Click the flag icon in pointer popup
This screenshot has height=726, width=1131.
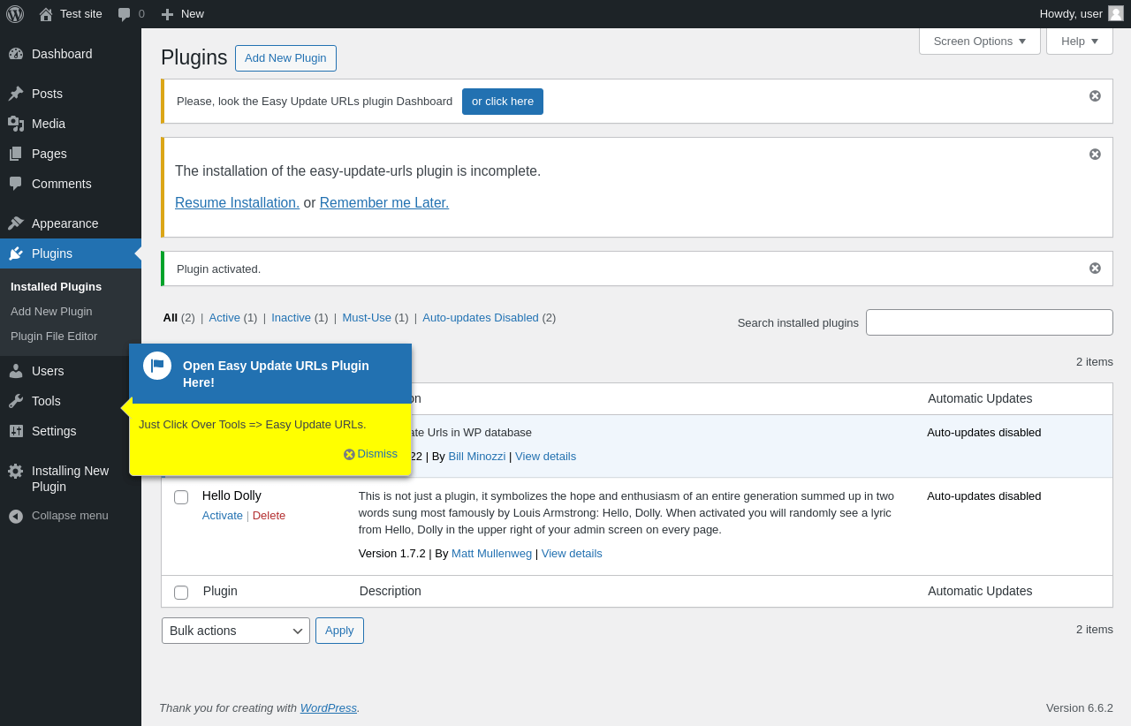tap(157, 366)
